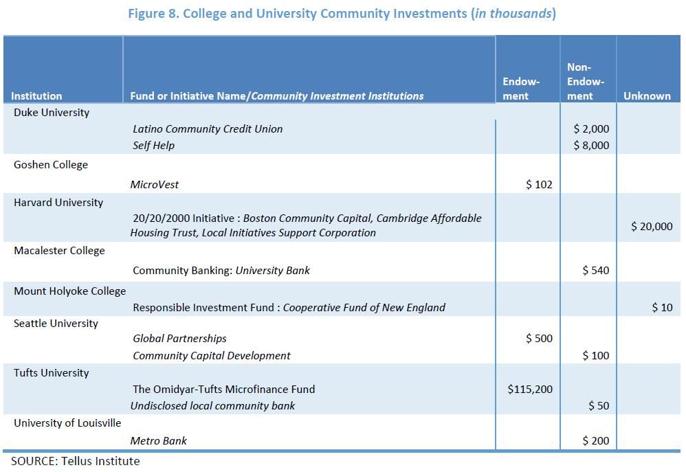Image resolution: width=686 pixels, height=472 pixels.
Task: Click Community Capital Development entry
Action: tap(212, 356)
